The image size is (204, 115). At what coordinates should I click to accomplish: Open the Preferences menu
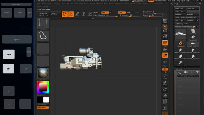point(119,4)
